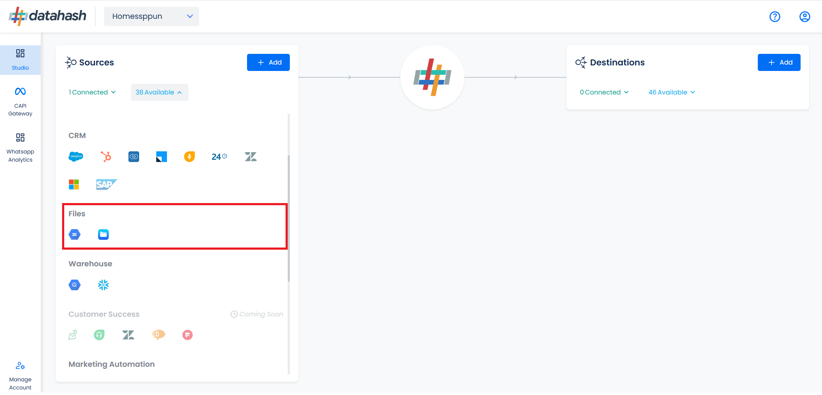822x395 pixels.
Task: Click the Warehouse category heading
Action: (x=90, y=264)
